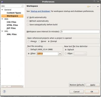Open the UTF-8 encoding dropdown arrow
The height and width of the screenshot is (97, 101).
(60, 54)
